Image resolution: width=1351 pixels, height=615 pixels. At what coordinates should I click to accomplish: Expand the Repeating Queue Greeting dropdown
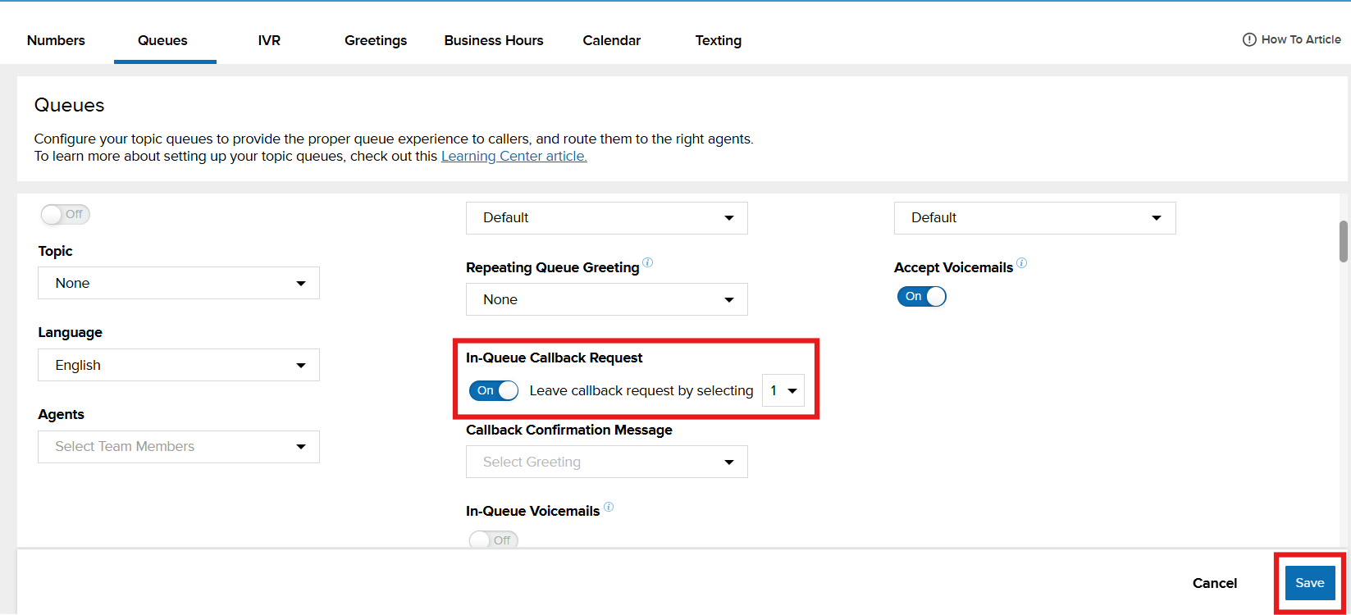[x=607, y=299]
